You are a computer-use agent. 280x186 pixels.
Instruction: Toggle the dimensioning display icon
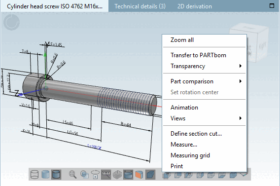click(x=128, y=175)
